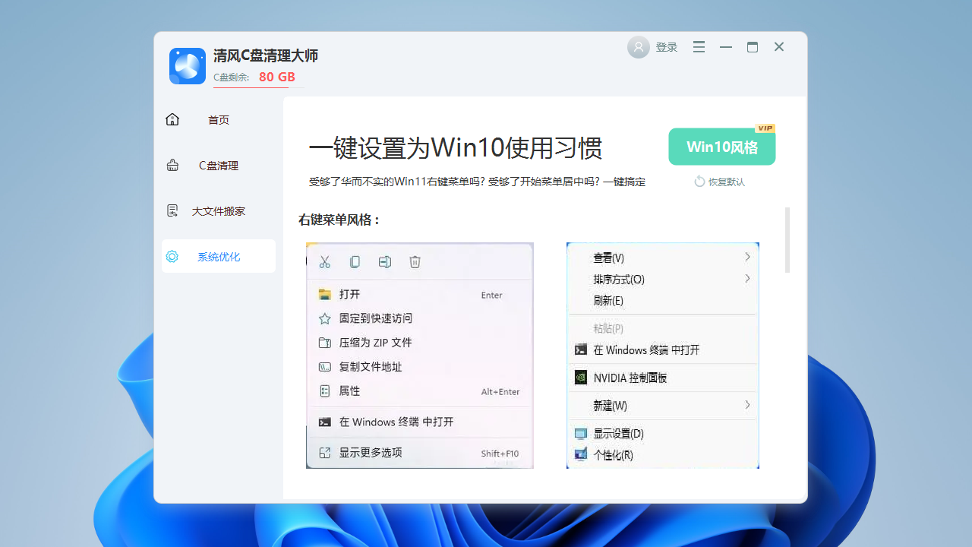This screenshot has width=972, height=547.
Task: Click the C盘清理 sidebar icon
Action: [172, 165]
